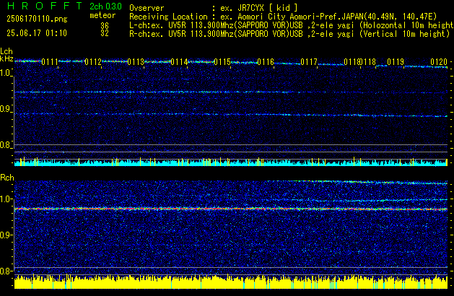Click the cyan Lch power level graph
Screen dimensions: 454x296
(231, 162)
